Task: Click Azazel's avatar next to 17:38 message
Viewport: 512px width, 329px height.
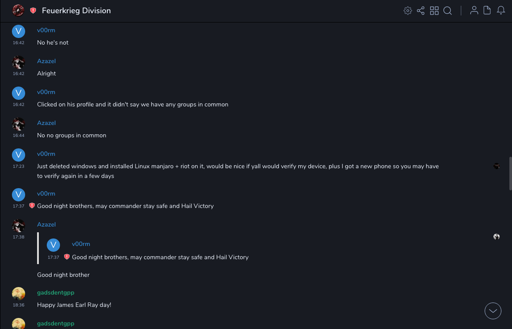Action: pos(18,226)
